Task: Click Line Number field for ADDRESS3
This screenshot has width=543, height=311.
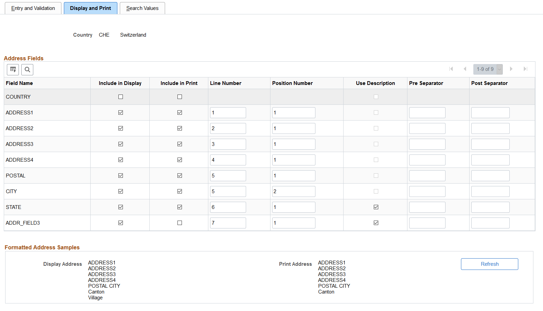Action: (228, 144)
